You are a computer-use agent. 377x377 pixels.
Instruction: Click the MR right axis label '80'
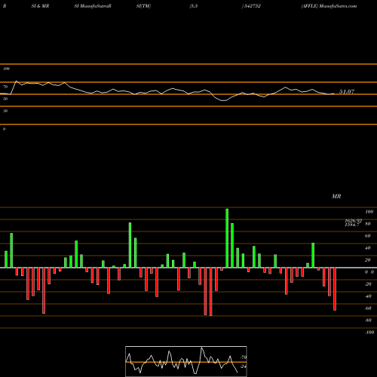(x=367, y=224)
